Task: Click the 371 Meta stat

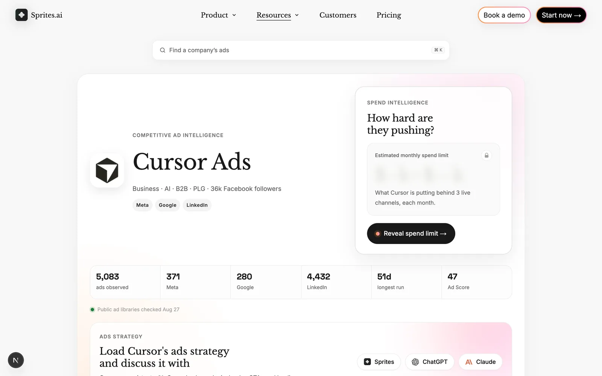Action: point(195,282)
